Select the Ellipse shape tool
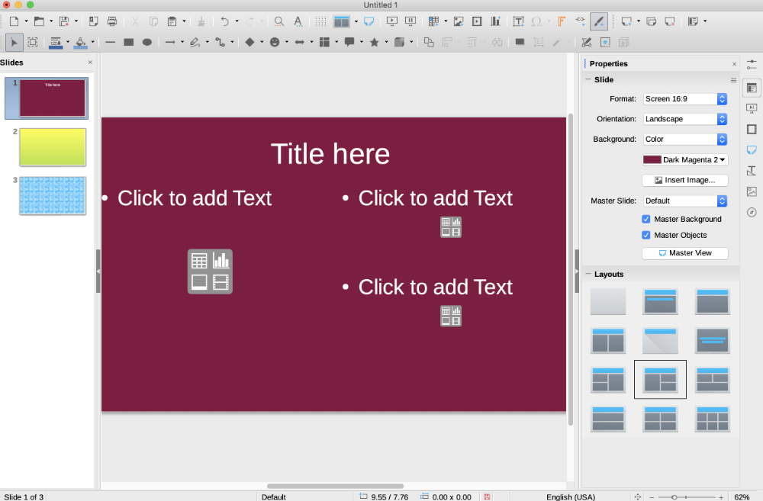The height and width of the screenshot is (501, 763). click(147, 42)
